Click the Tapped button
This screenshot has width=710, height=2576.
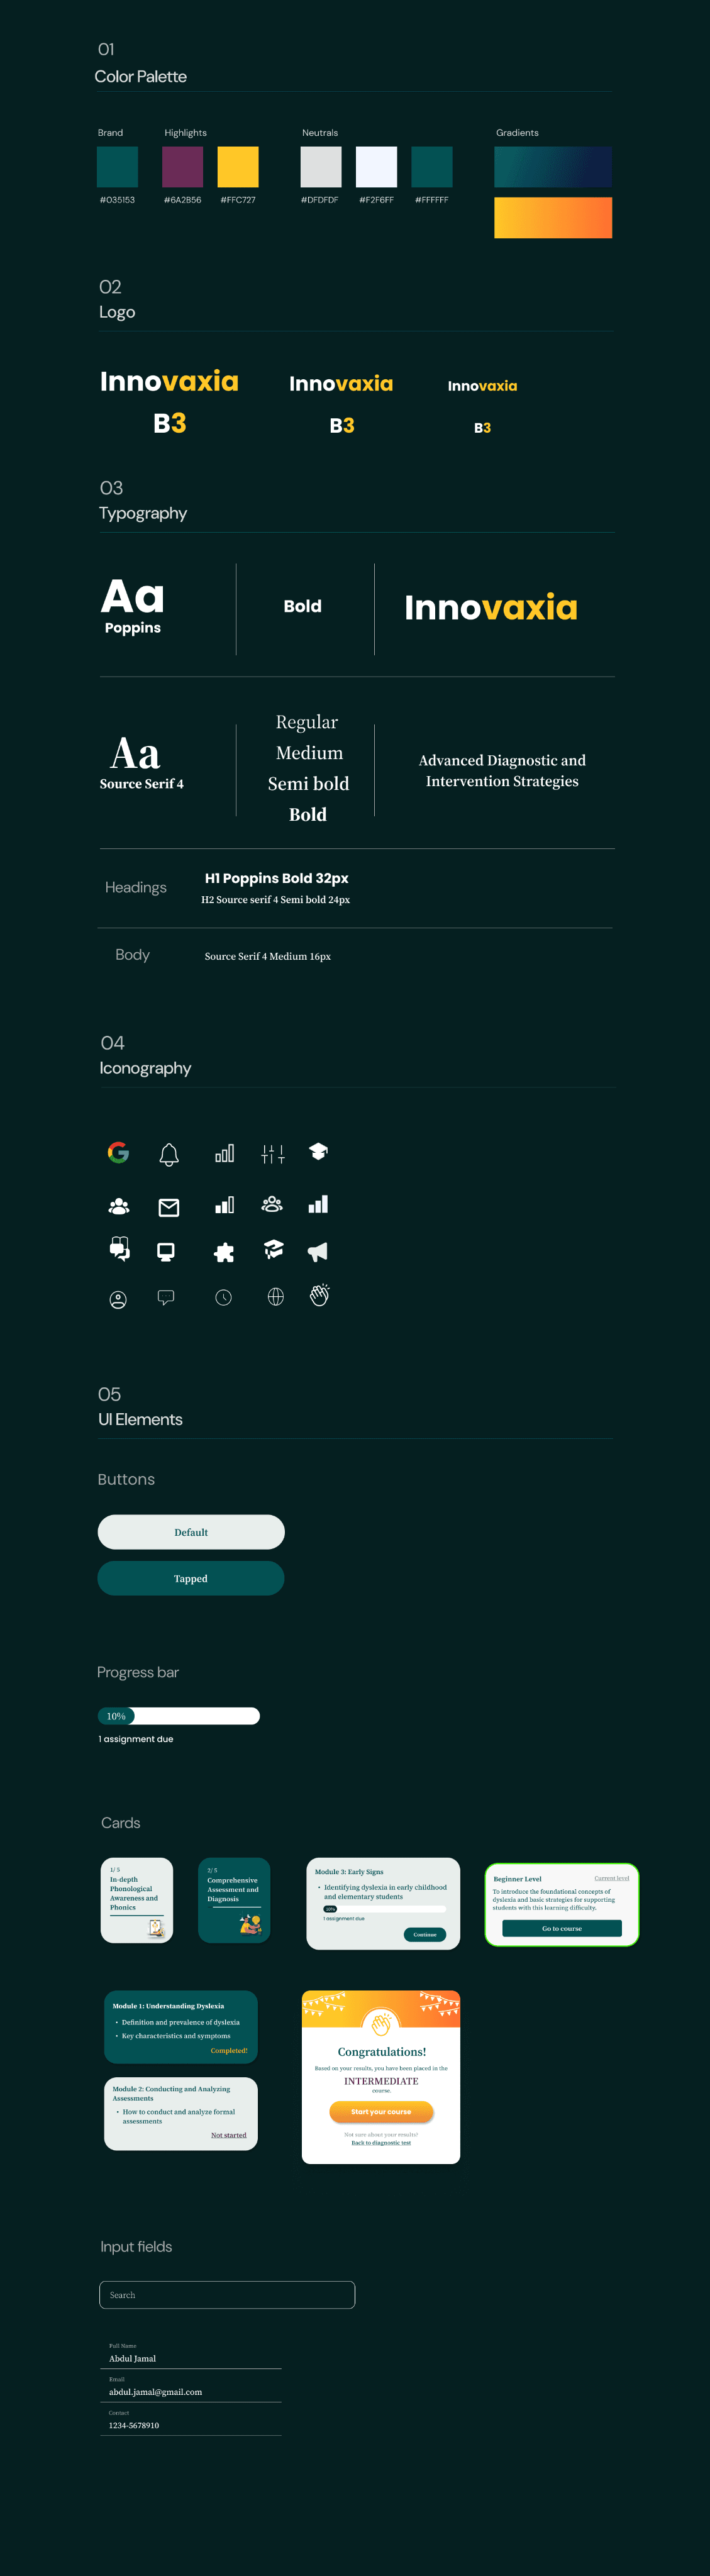191,1578
